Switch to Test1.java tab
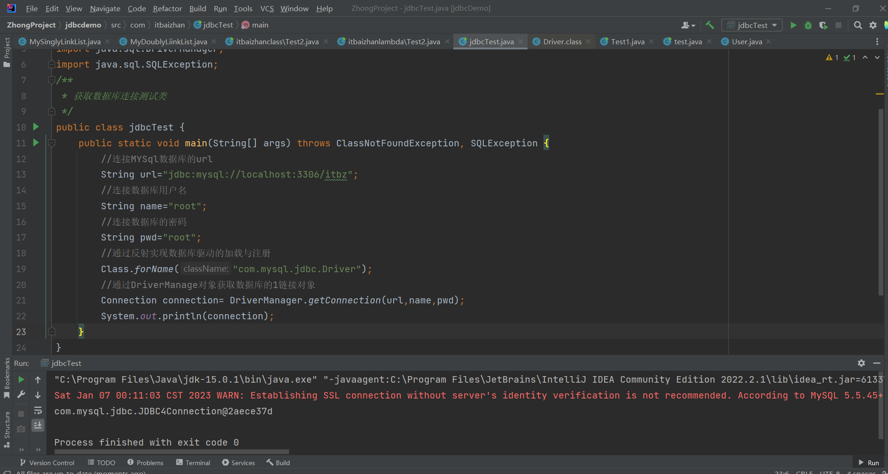This screenshot has width=888, height=474. tap(627, 41)
